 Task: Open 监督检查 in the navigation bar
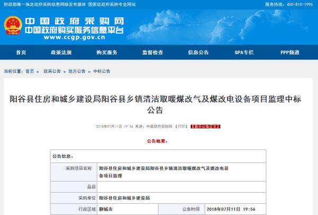[153, 53]
